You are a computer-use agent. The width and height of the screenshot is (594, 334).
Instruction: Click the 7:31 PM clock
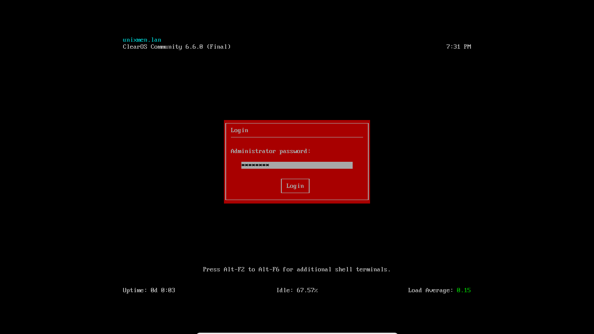point(458,47)
